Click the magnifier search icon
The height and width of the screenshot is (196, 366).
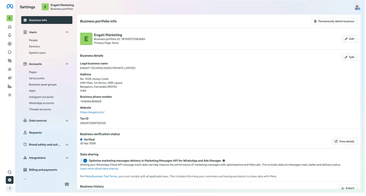[9, 172]
